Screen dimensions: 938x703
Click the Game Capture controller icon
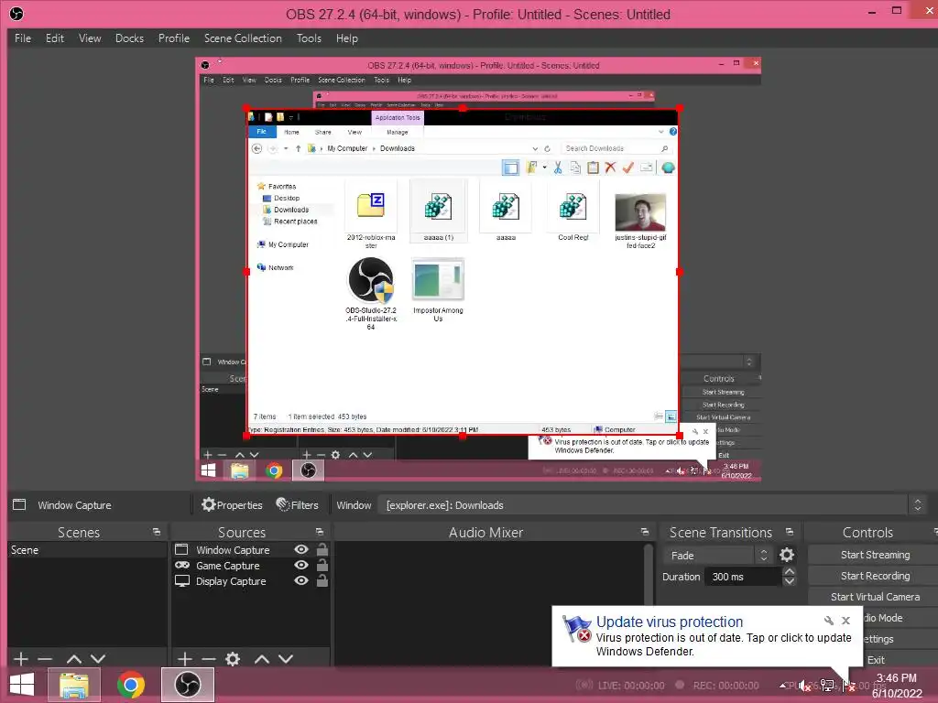pyautogui.click(x=182, y=565)
